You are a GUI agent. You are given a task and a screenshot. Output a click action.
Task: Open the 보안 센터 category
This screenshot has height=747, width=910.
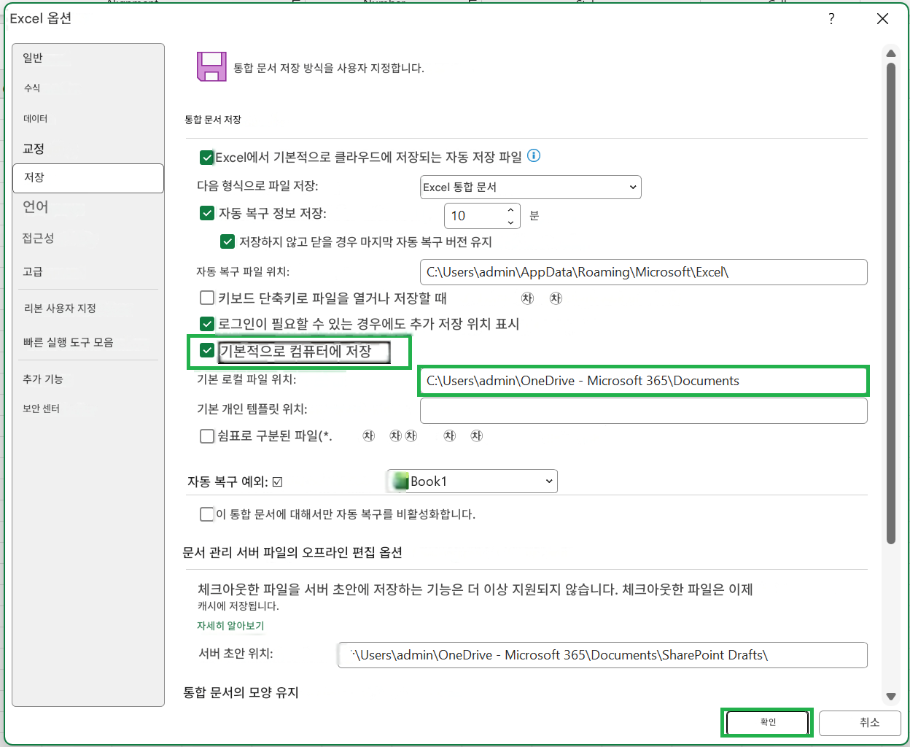coord(88,409)
